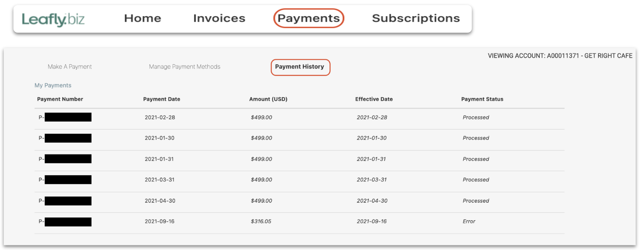Click payment date 2021-04-30
Screen dimensions: 641x250
point(160,201)
